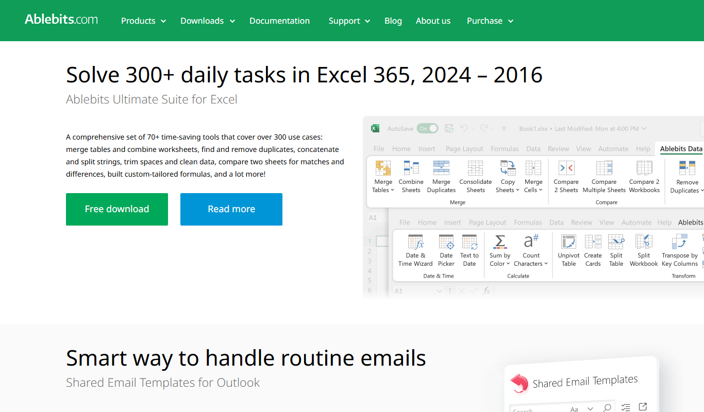Expand the Last Modified title dropdown arrow

click(x=644, y=129)
